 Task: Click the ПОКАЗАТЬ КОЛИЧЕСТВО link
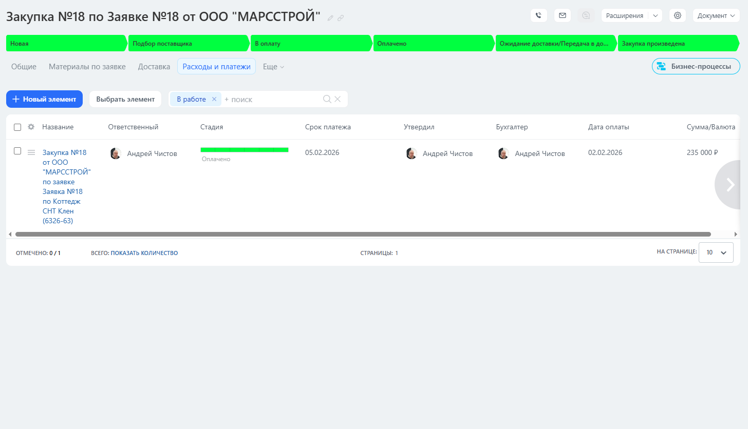(x=144, y=253)
